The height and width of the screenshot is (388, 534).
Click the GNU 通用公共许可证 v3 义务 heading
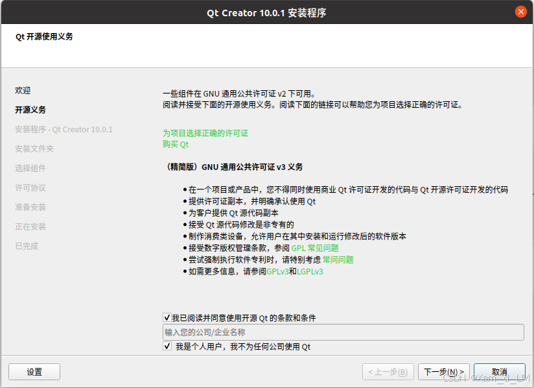pyautogui.click(x=233, y=167)
